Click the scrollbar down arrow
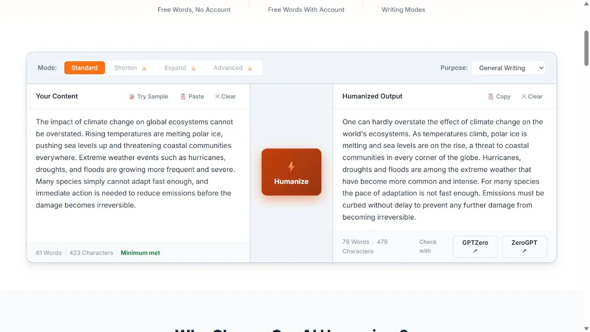The width and height of the screenshot is (590, 332). [586, 328]
